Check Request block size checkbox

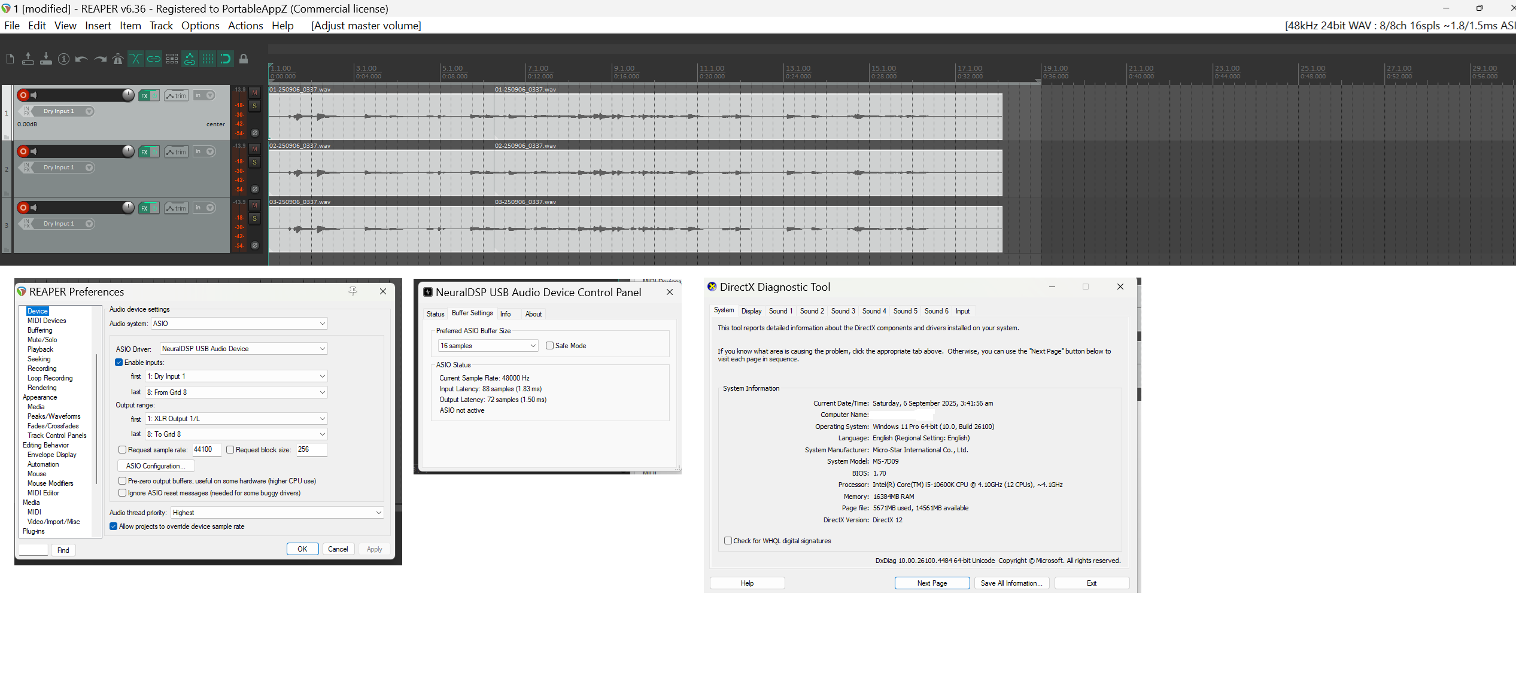[x=230, y=450]
